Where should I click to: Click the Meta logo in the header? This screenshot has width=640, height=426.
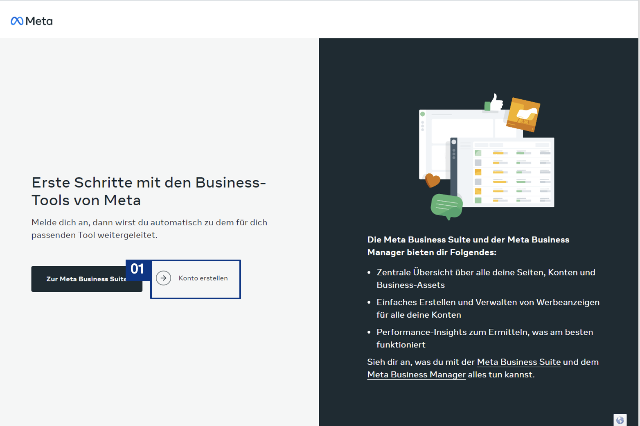[x=32, y=20]
